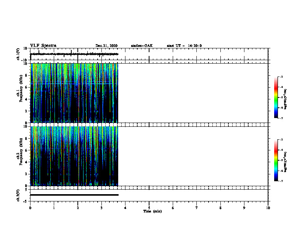
Task: Click the "ch.1(V)" waveform axis label
Action: [18, 54]
